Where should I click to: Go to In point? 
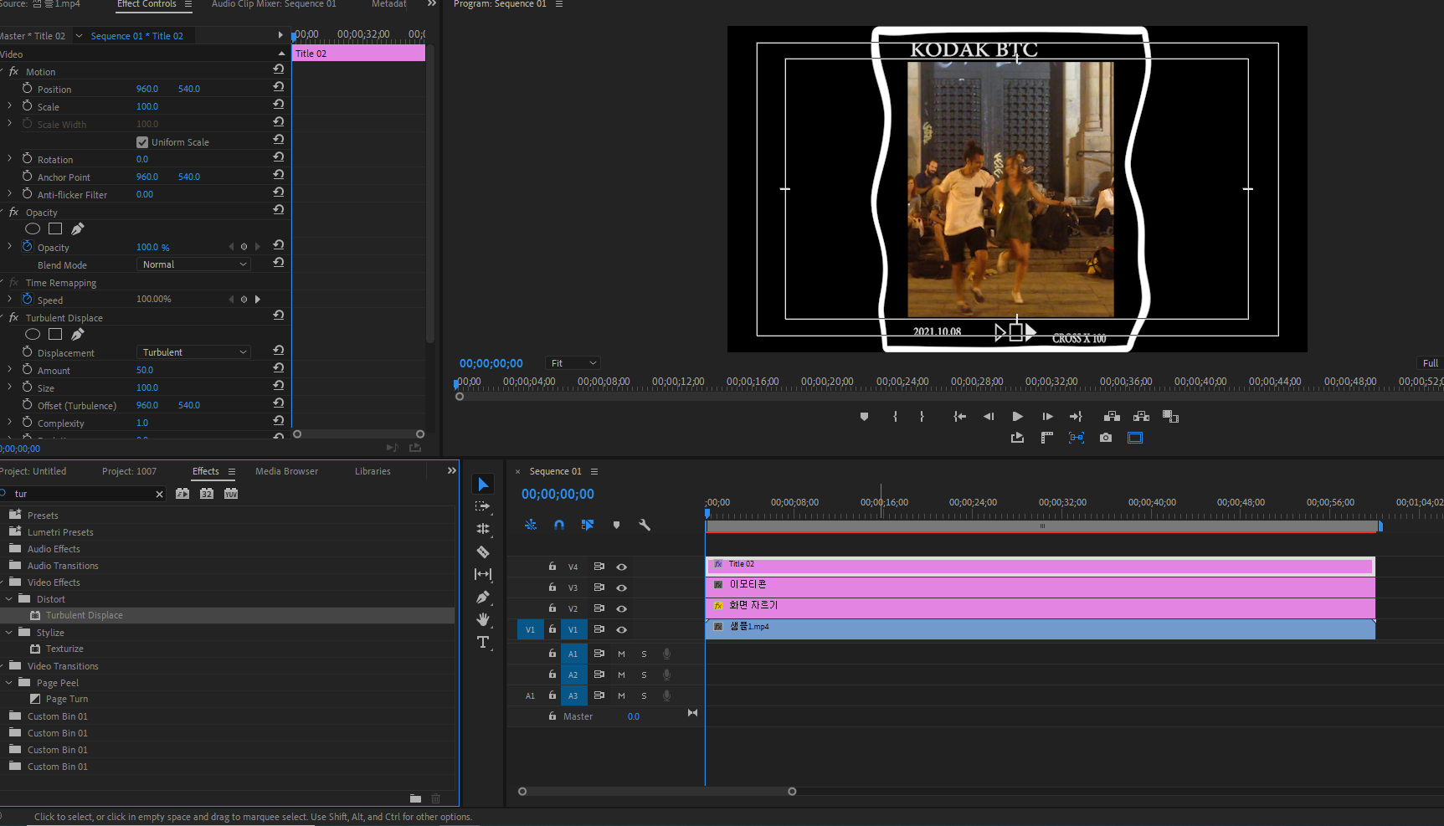point(960,416)
